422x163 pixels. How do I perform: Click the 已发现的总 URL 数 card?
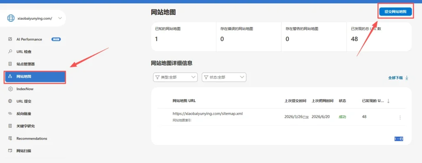click(379, 37)
